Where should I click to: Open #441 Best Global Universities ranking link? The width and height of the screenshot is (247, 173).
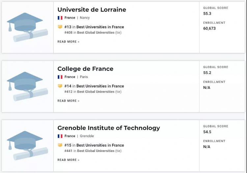pyautogui.click(x=96, y=151)
